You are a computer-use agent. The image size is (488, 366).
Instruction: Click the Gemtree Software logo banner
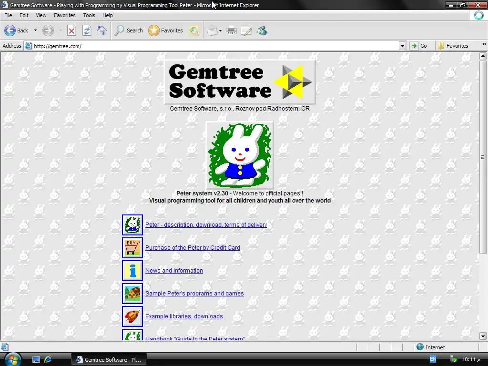240,82
